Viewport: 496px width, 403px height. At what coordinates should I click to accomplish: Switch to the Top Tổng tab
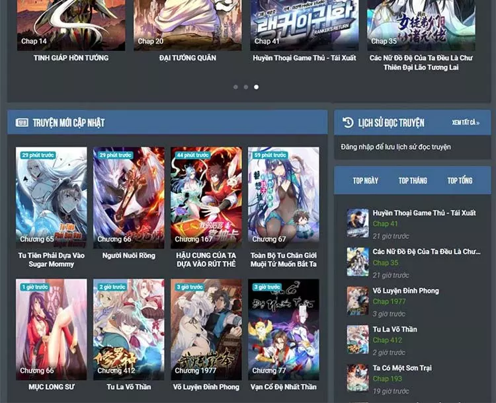460,180
